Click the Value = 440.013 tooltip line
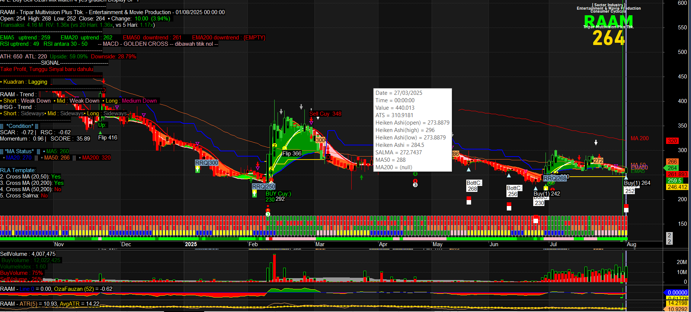This screenshot has height=312, width=691. 395,108
